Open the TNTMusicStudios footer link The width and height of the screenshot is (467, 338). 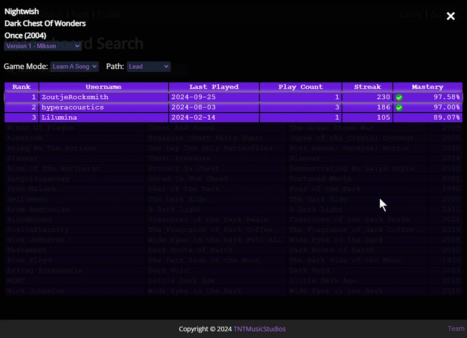259,329
